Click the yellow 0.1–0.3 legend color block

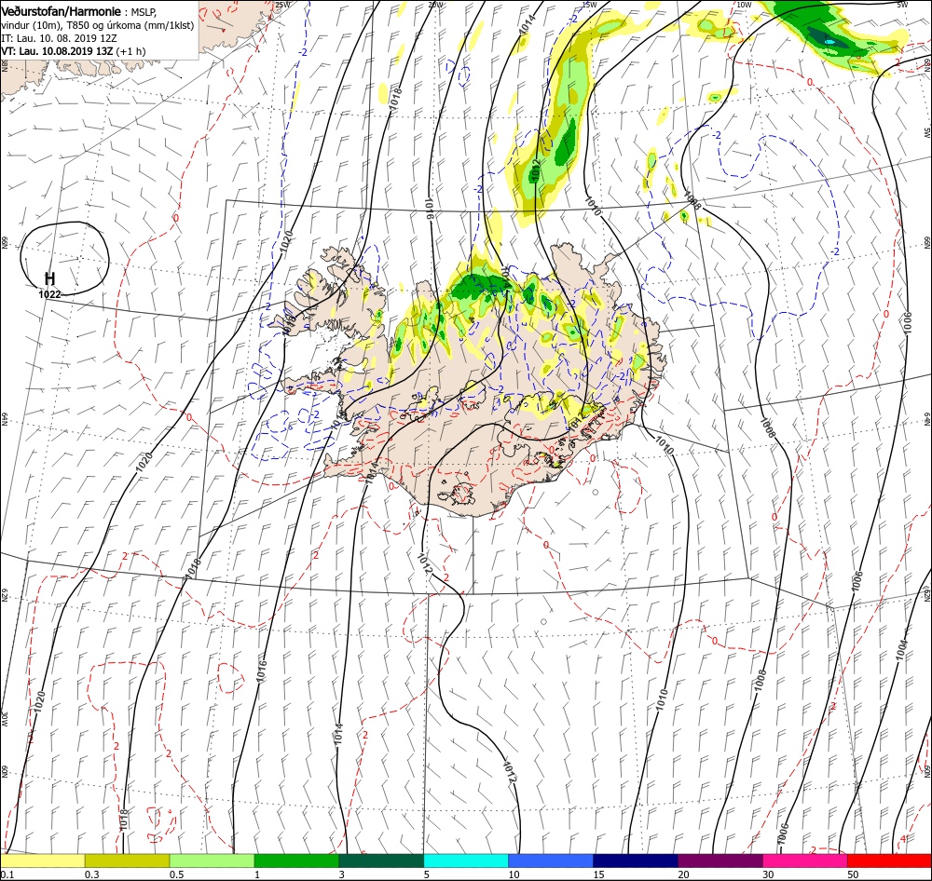[43, 861]
